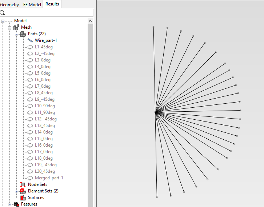The height and width of the screenshot is (207, 264).
Task: Select the Parts (22) label
Action: [37, 34]
